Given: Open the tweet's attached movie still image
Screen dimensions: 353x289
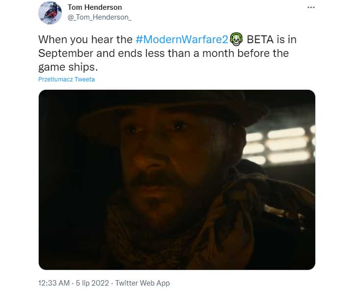Looking at the screenshot, I should click(x=176, y=179).
